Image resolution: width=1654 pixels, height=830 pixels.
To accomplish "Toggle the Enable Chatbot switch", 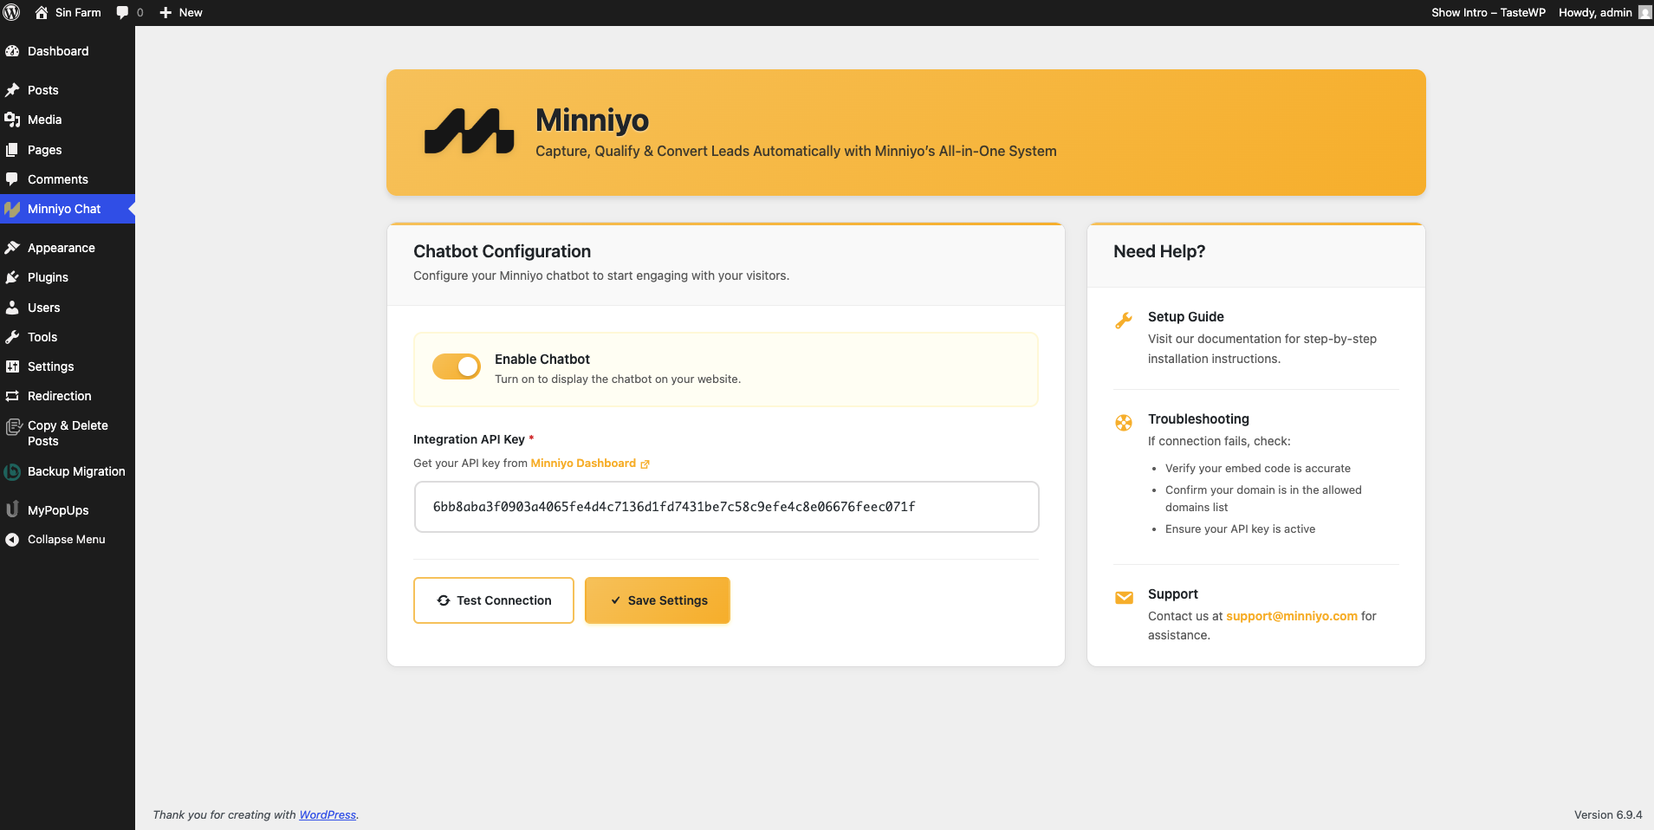I will click(x=457, y=366).
